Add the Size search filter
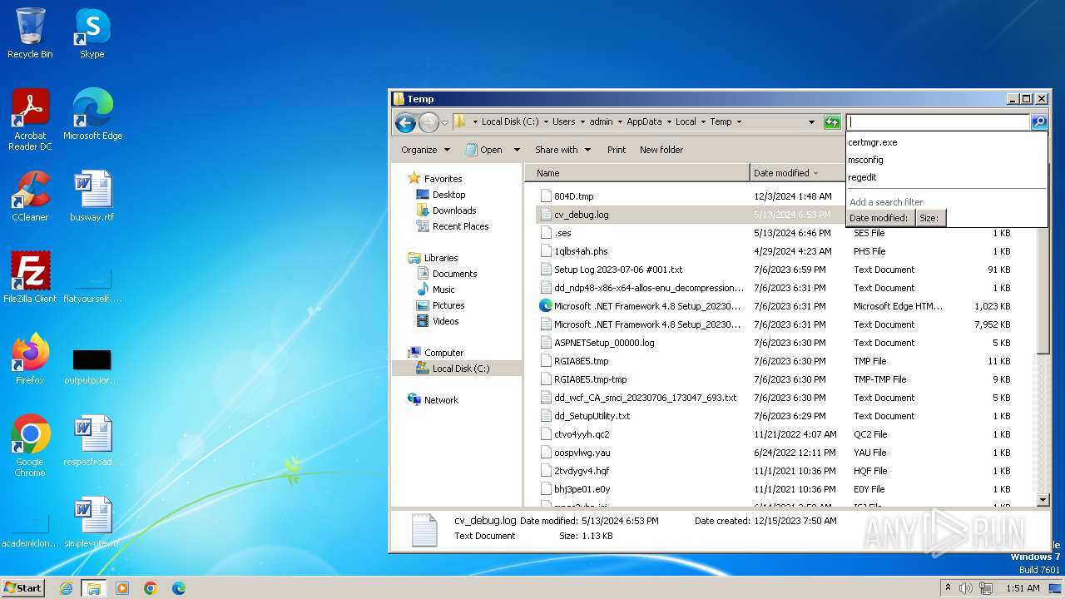The width and height of the screenshot is (1065, 599). pos(930,218)
